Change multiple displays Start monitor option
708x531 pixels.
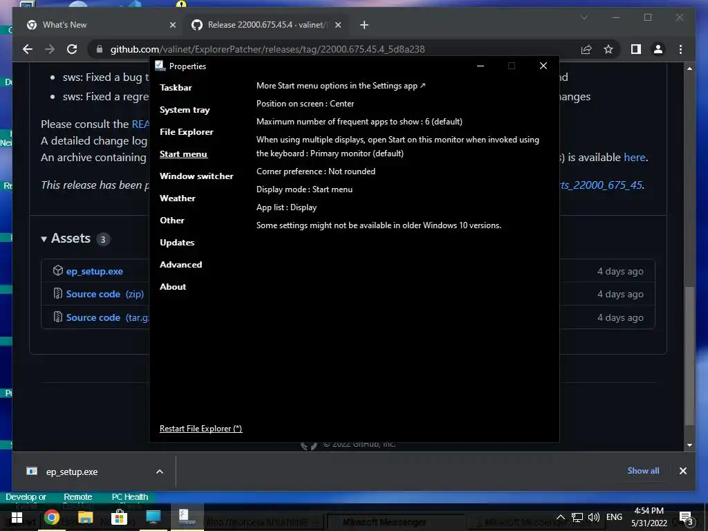click(x=398, y=147)
